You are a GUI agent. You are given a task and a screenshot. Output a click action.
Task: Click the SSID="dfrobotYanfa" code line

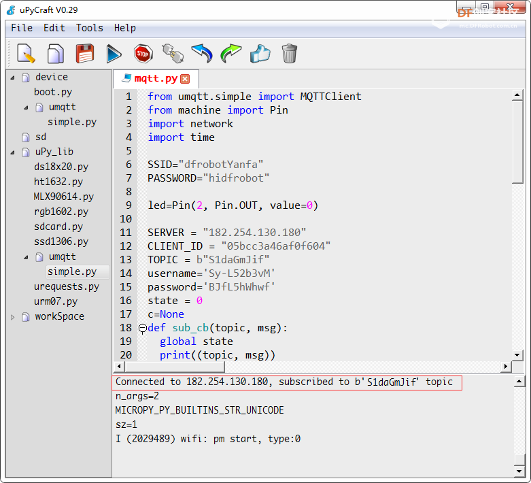click(x=205, y=165)
